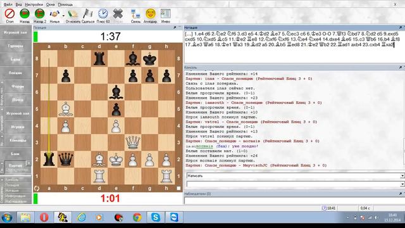Undock the Наблюдатели panel

tap(401, 194)
